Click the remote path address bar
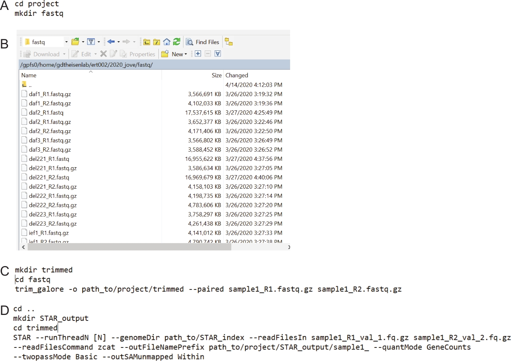Screen dimensions: 511x361 click(154, 65)
